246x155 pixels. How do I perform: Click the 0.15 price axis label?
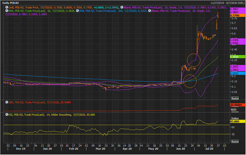[x=234, y=82]
